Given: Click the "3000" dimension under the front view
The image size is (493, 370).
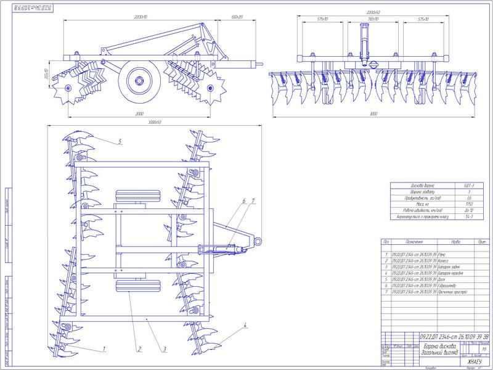Looking at the screenshot, I should click(x=373, y=114).
